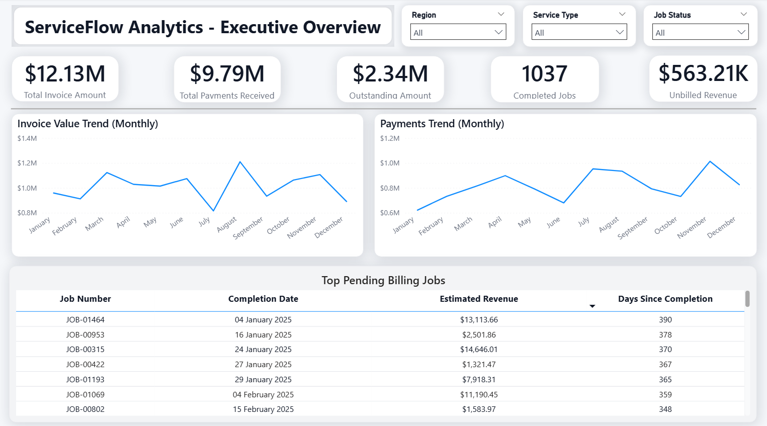Click the 359 days since completion cell
Viewport: 767px width, 426px height.
(x=665, y=394)
